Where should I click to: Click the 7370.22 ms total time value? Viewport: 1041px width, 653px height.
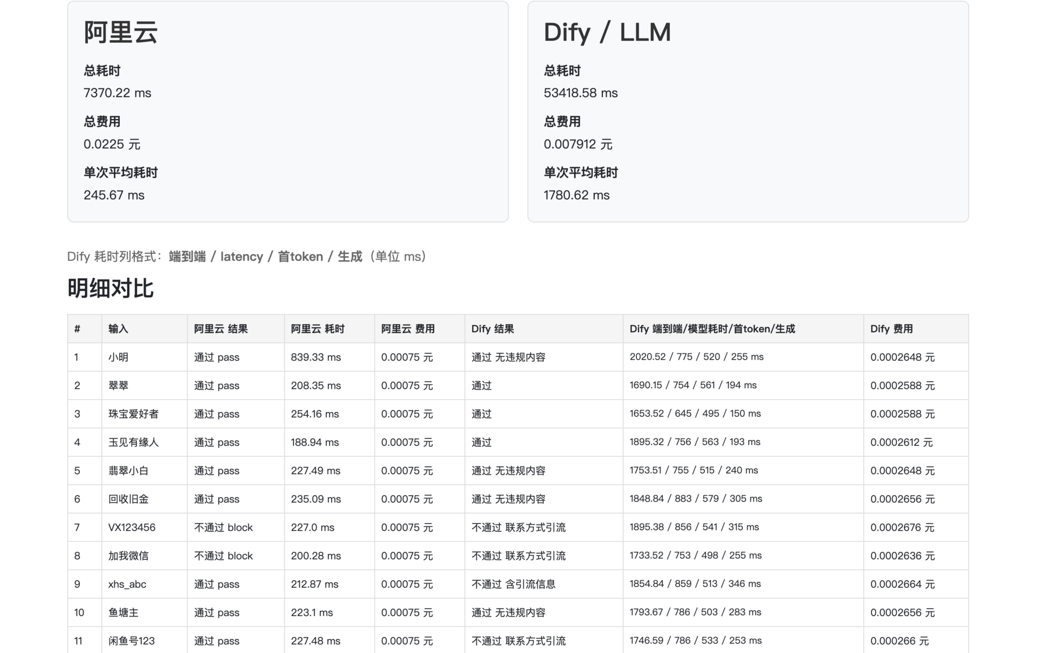[x=117, y=93]
